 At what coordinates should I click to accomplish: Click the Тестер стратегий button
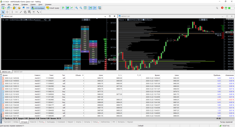(226, 122)
